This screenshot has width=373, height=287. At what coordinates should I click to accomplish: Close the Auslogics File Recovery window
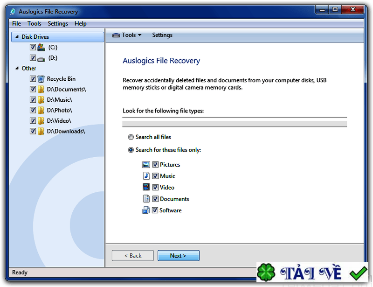(353, 10)
